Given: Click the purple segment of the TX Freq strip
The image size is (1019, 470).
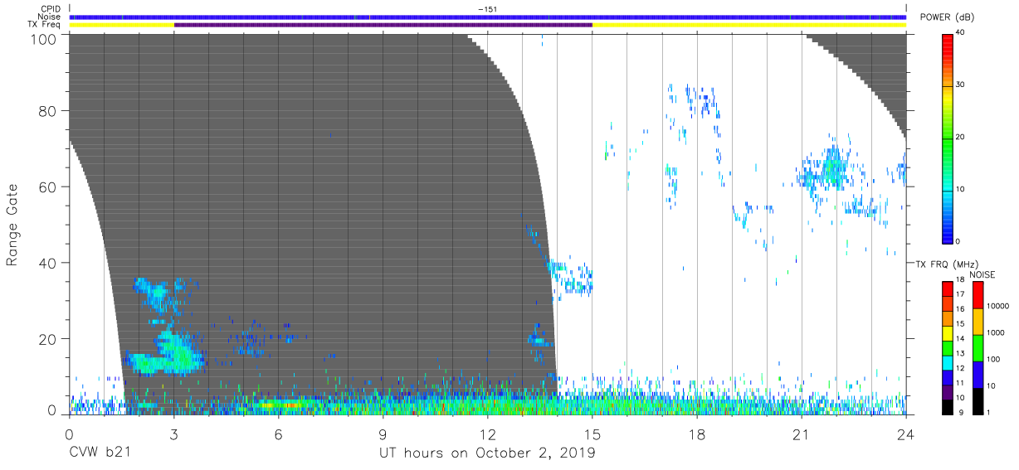Looking at the screenshot, I should tap(383, 25).
